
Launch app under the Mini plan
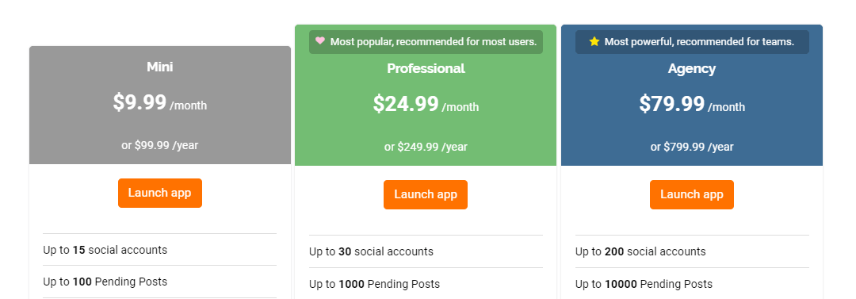pos(160,193)
